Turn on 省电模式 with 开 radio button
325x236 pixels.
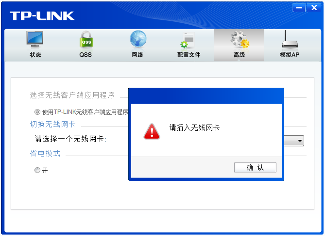click(x=37, y=170)
